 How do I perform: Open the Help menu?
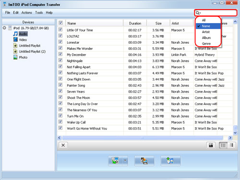click(x=49, y=12)
